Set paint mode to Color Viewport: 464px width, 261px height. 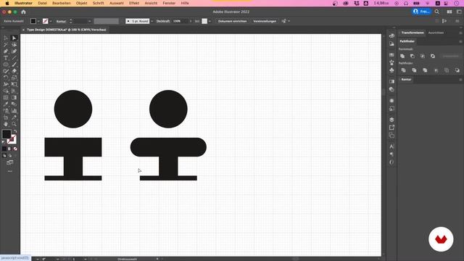(4, 149)
